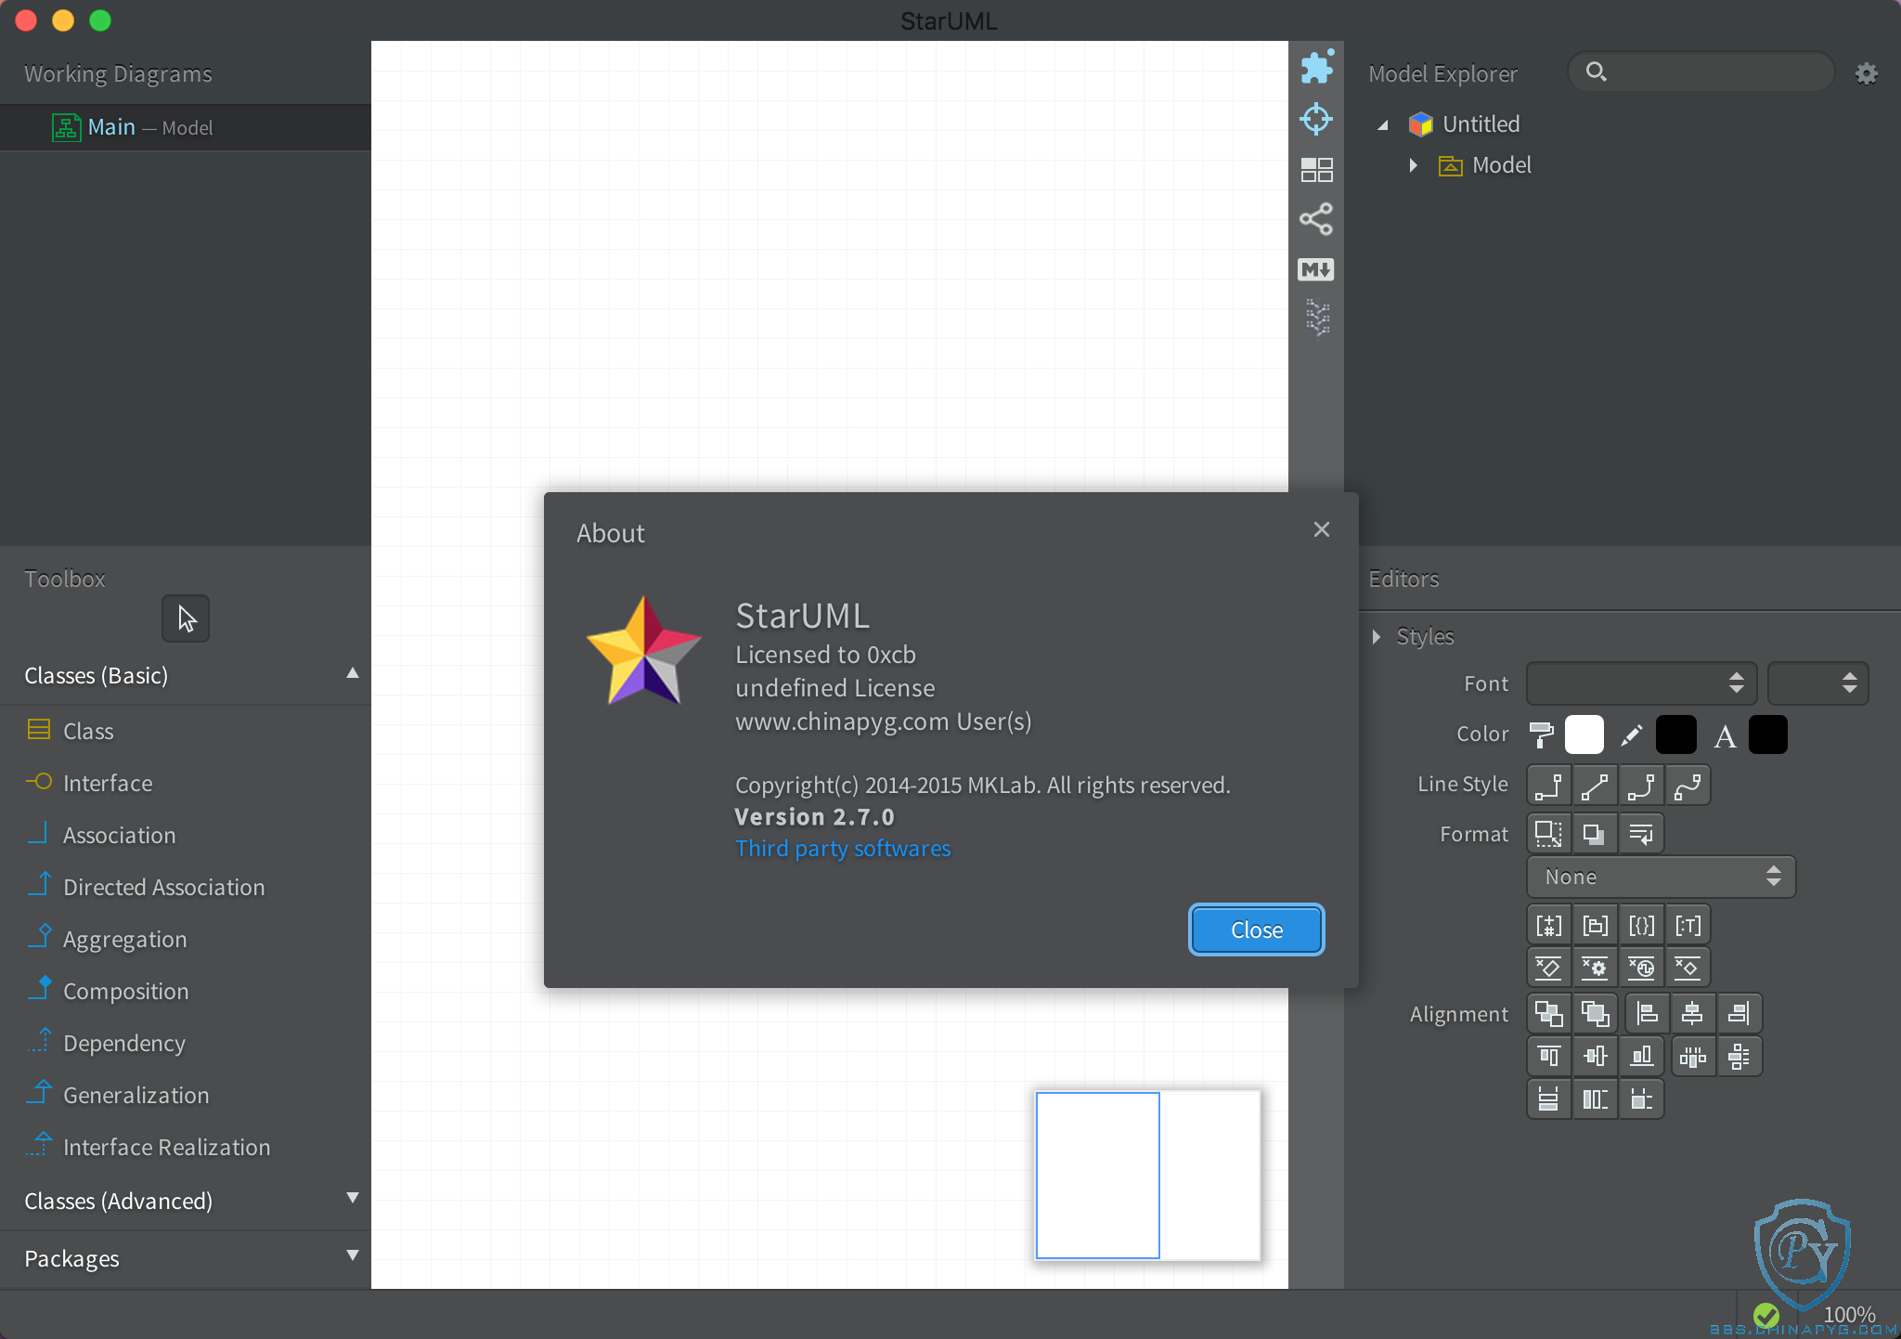Open the Font size dropdown
This screenshot has width=1901, height=1339.
pos(1818,683)
